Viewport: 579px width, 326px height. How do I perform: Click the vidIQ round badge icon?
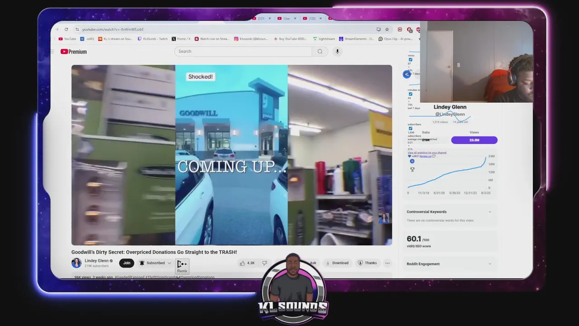coord(407,74)
